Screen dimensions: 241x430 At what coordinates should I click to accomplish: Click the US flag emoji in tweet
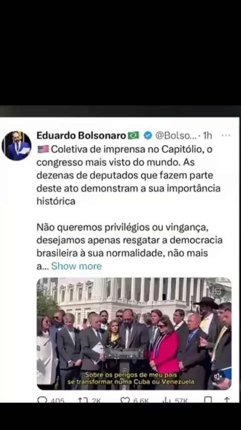click(x=43, y=149)
